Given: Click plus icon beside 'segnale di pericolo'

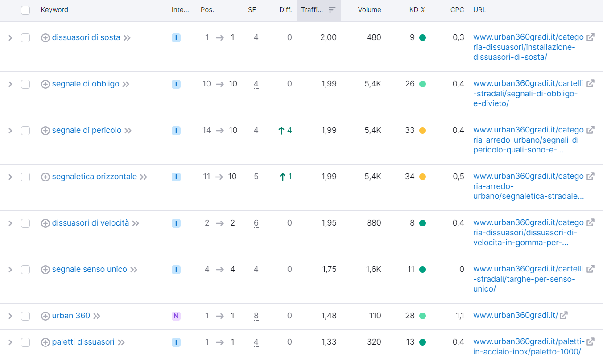Looking at the screenshot, I should pos(45,131).
